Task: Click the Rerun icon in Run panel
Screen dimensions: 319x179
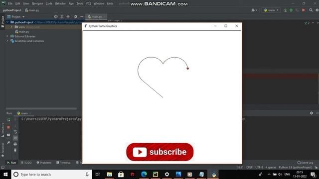Action: (8, 120)
